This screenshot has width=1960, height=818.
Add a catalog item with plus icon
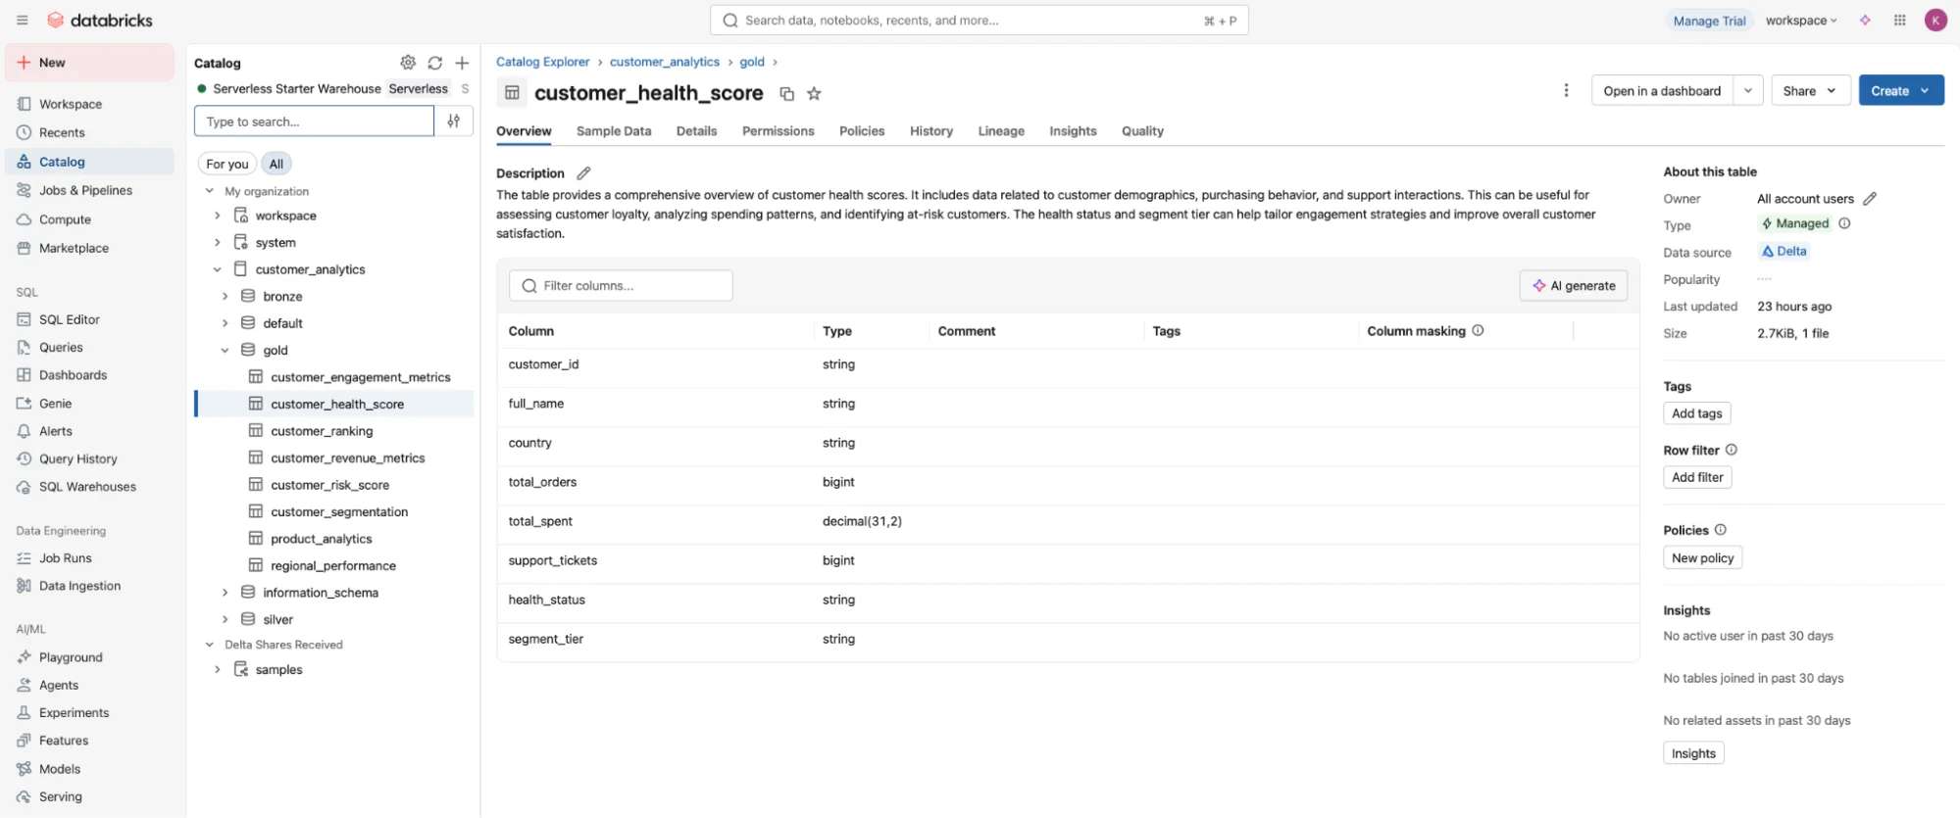click(x=462, y=63)
